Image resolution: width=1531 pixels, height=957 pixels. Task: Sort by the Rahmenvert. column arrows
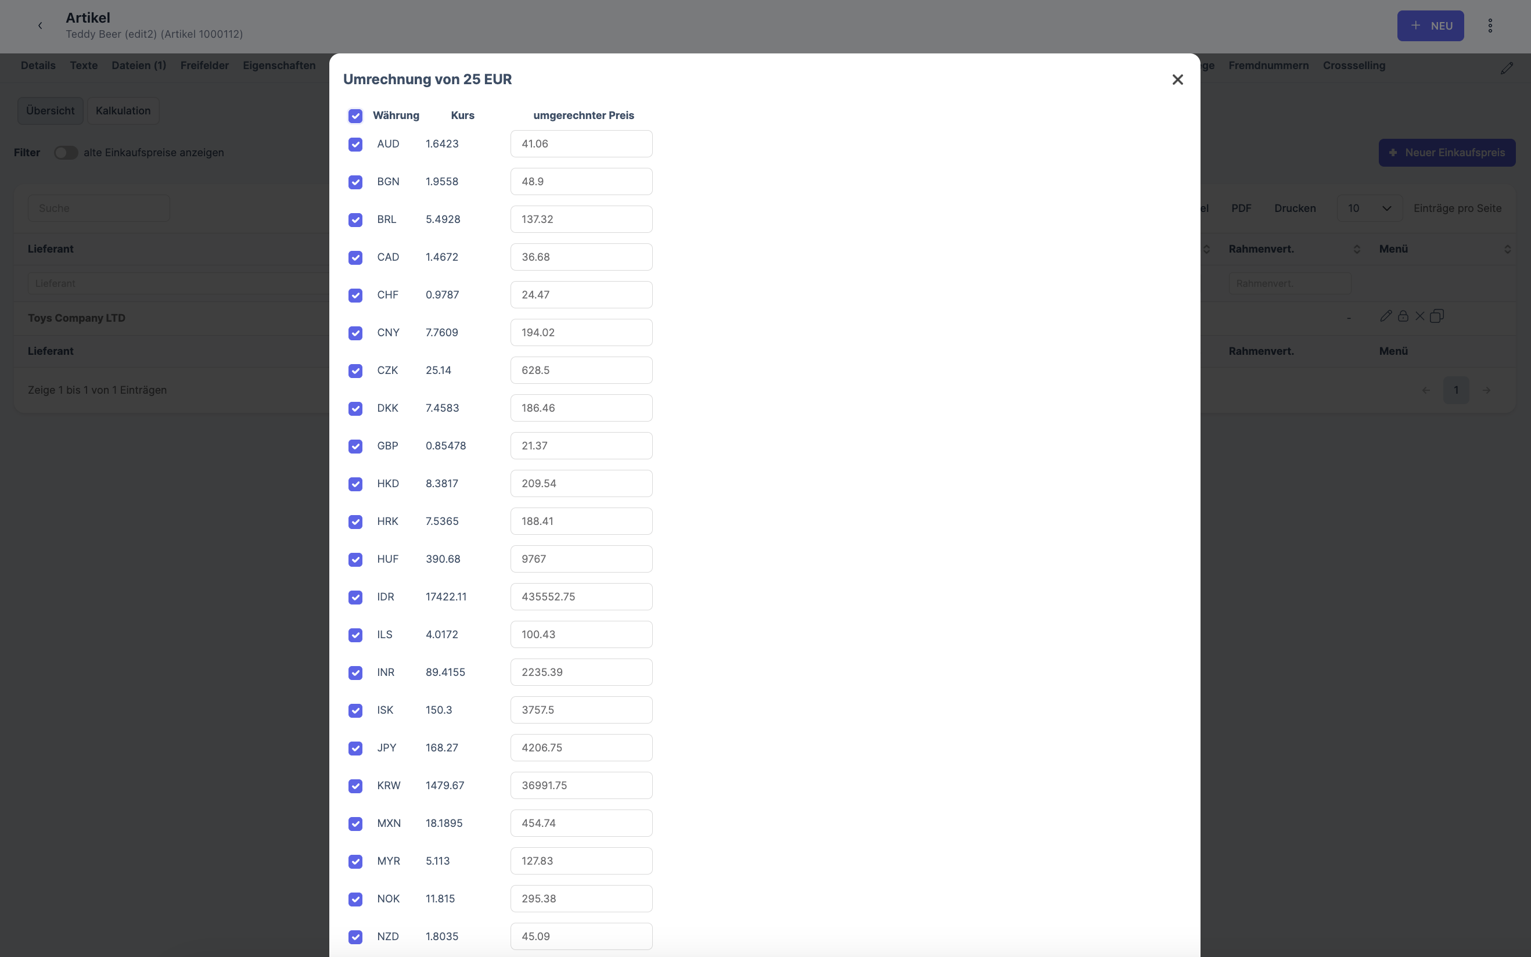click(1356, 249)
